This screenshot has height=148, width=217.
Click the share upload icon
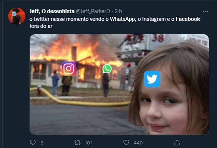click(x=177, y=143)
